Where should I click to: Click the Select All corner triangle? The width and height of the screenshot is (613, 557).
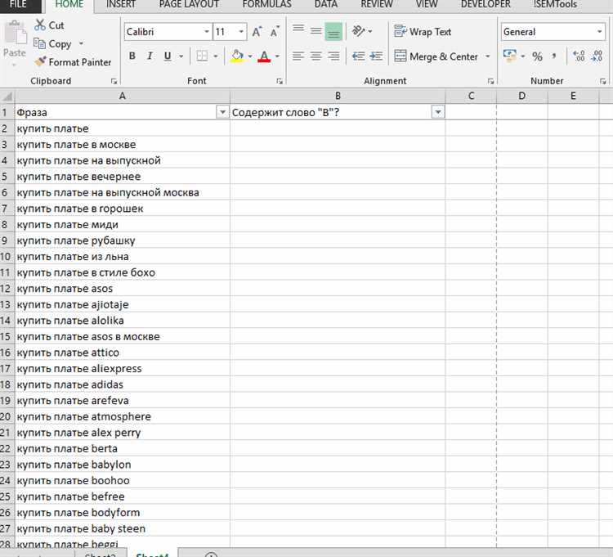[7, 97]
